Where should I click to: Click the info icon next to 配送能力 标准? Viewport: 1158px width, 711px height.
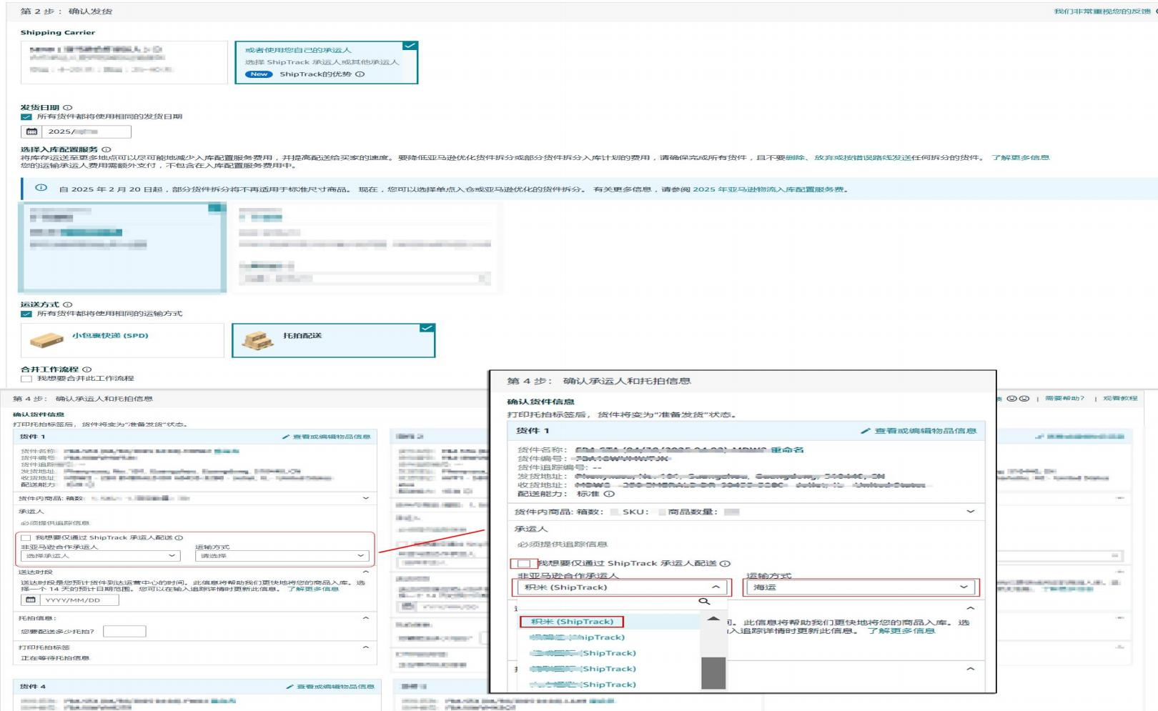click(609, 494)
